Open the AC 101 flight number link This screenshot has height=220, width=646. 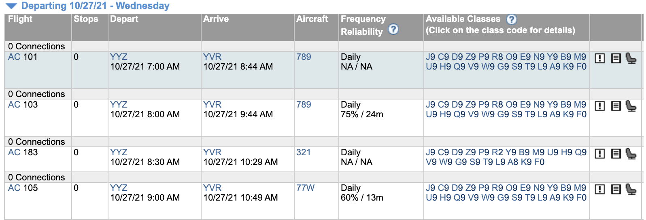click(23, 57)
